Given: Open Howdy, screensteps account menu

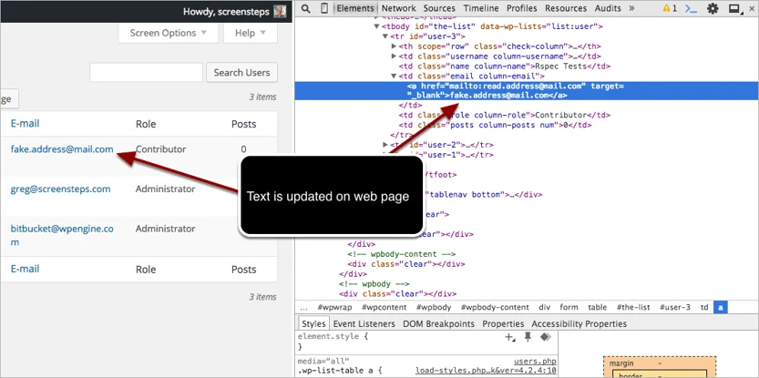Looking at the screenshot, I should 234,12.
